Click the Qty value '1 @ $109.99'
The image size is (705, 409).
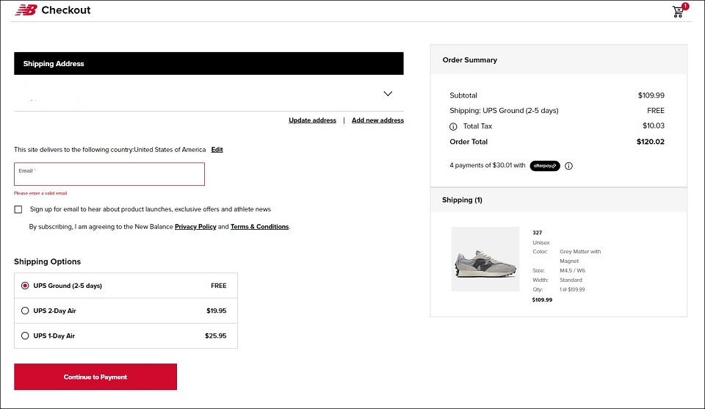point(572,289)
